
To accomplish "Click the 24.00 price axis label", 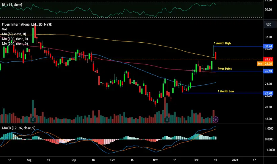I will [x=268, y=84].
